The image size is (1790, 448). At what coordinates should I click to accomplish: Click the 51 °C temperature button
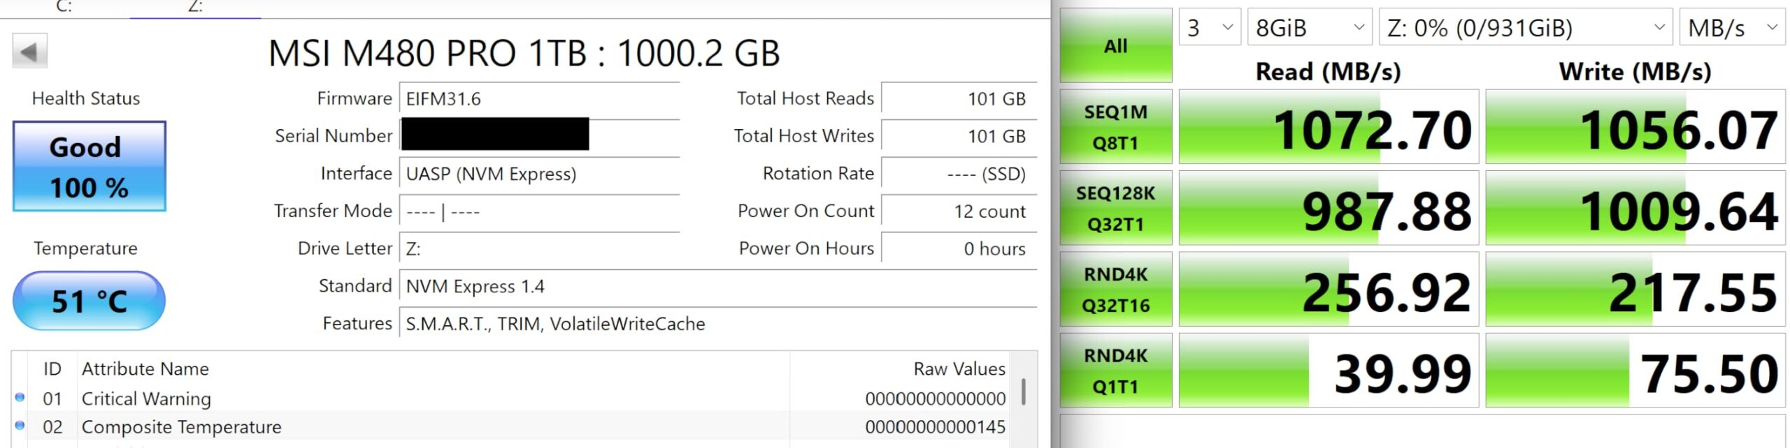pyautogui.click(x=89, y=301)
